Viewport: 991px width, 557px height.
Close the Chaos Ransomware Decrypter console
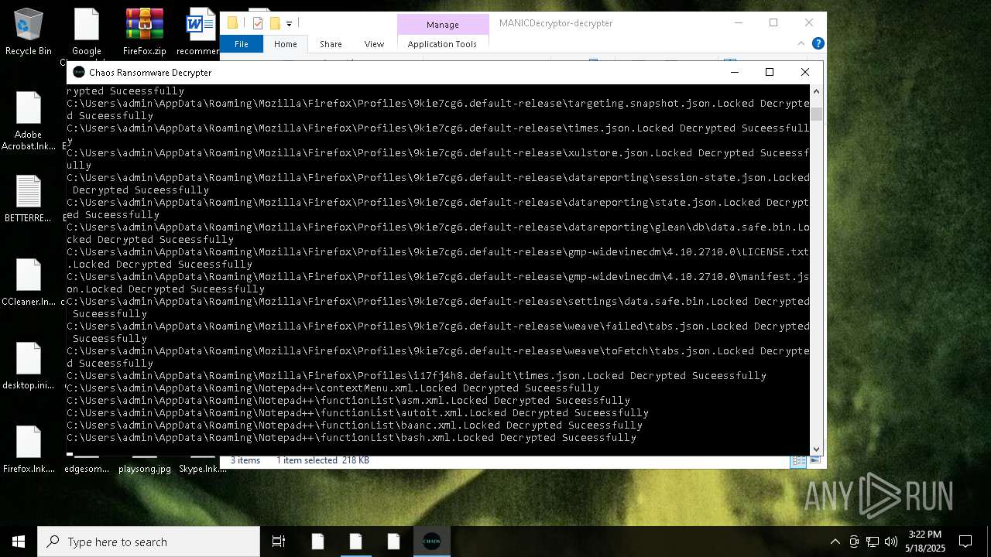(805, 72)
